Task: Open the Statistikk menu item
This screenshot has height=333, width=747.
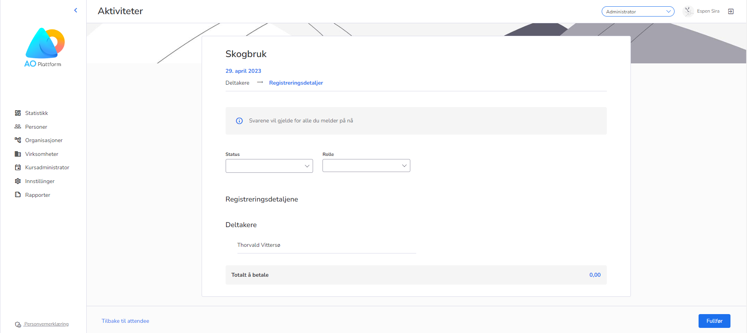Action: tap(37, 113)
